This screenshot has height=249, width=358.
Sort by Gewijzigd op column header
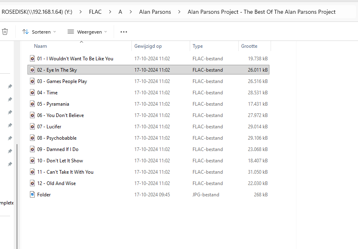click(148, 46)
